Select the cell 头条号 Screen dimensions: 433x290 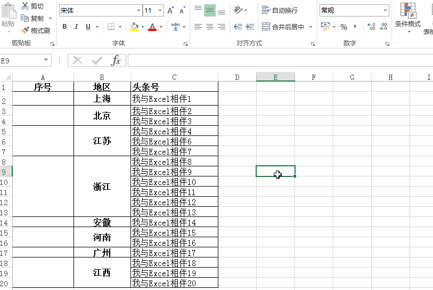174,87
